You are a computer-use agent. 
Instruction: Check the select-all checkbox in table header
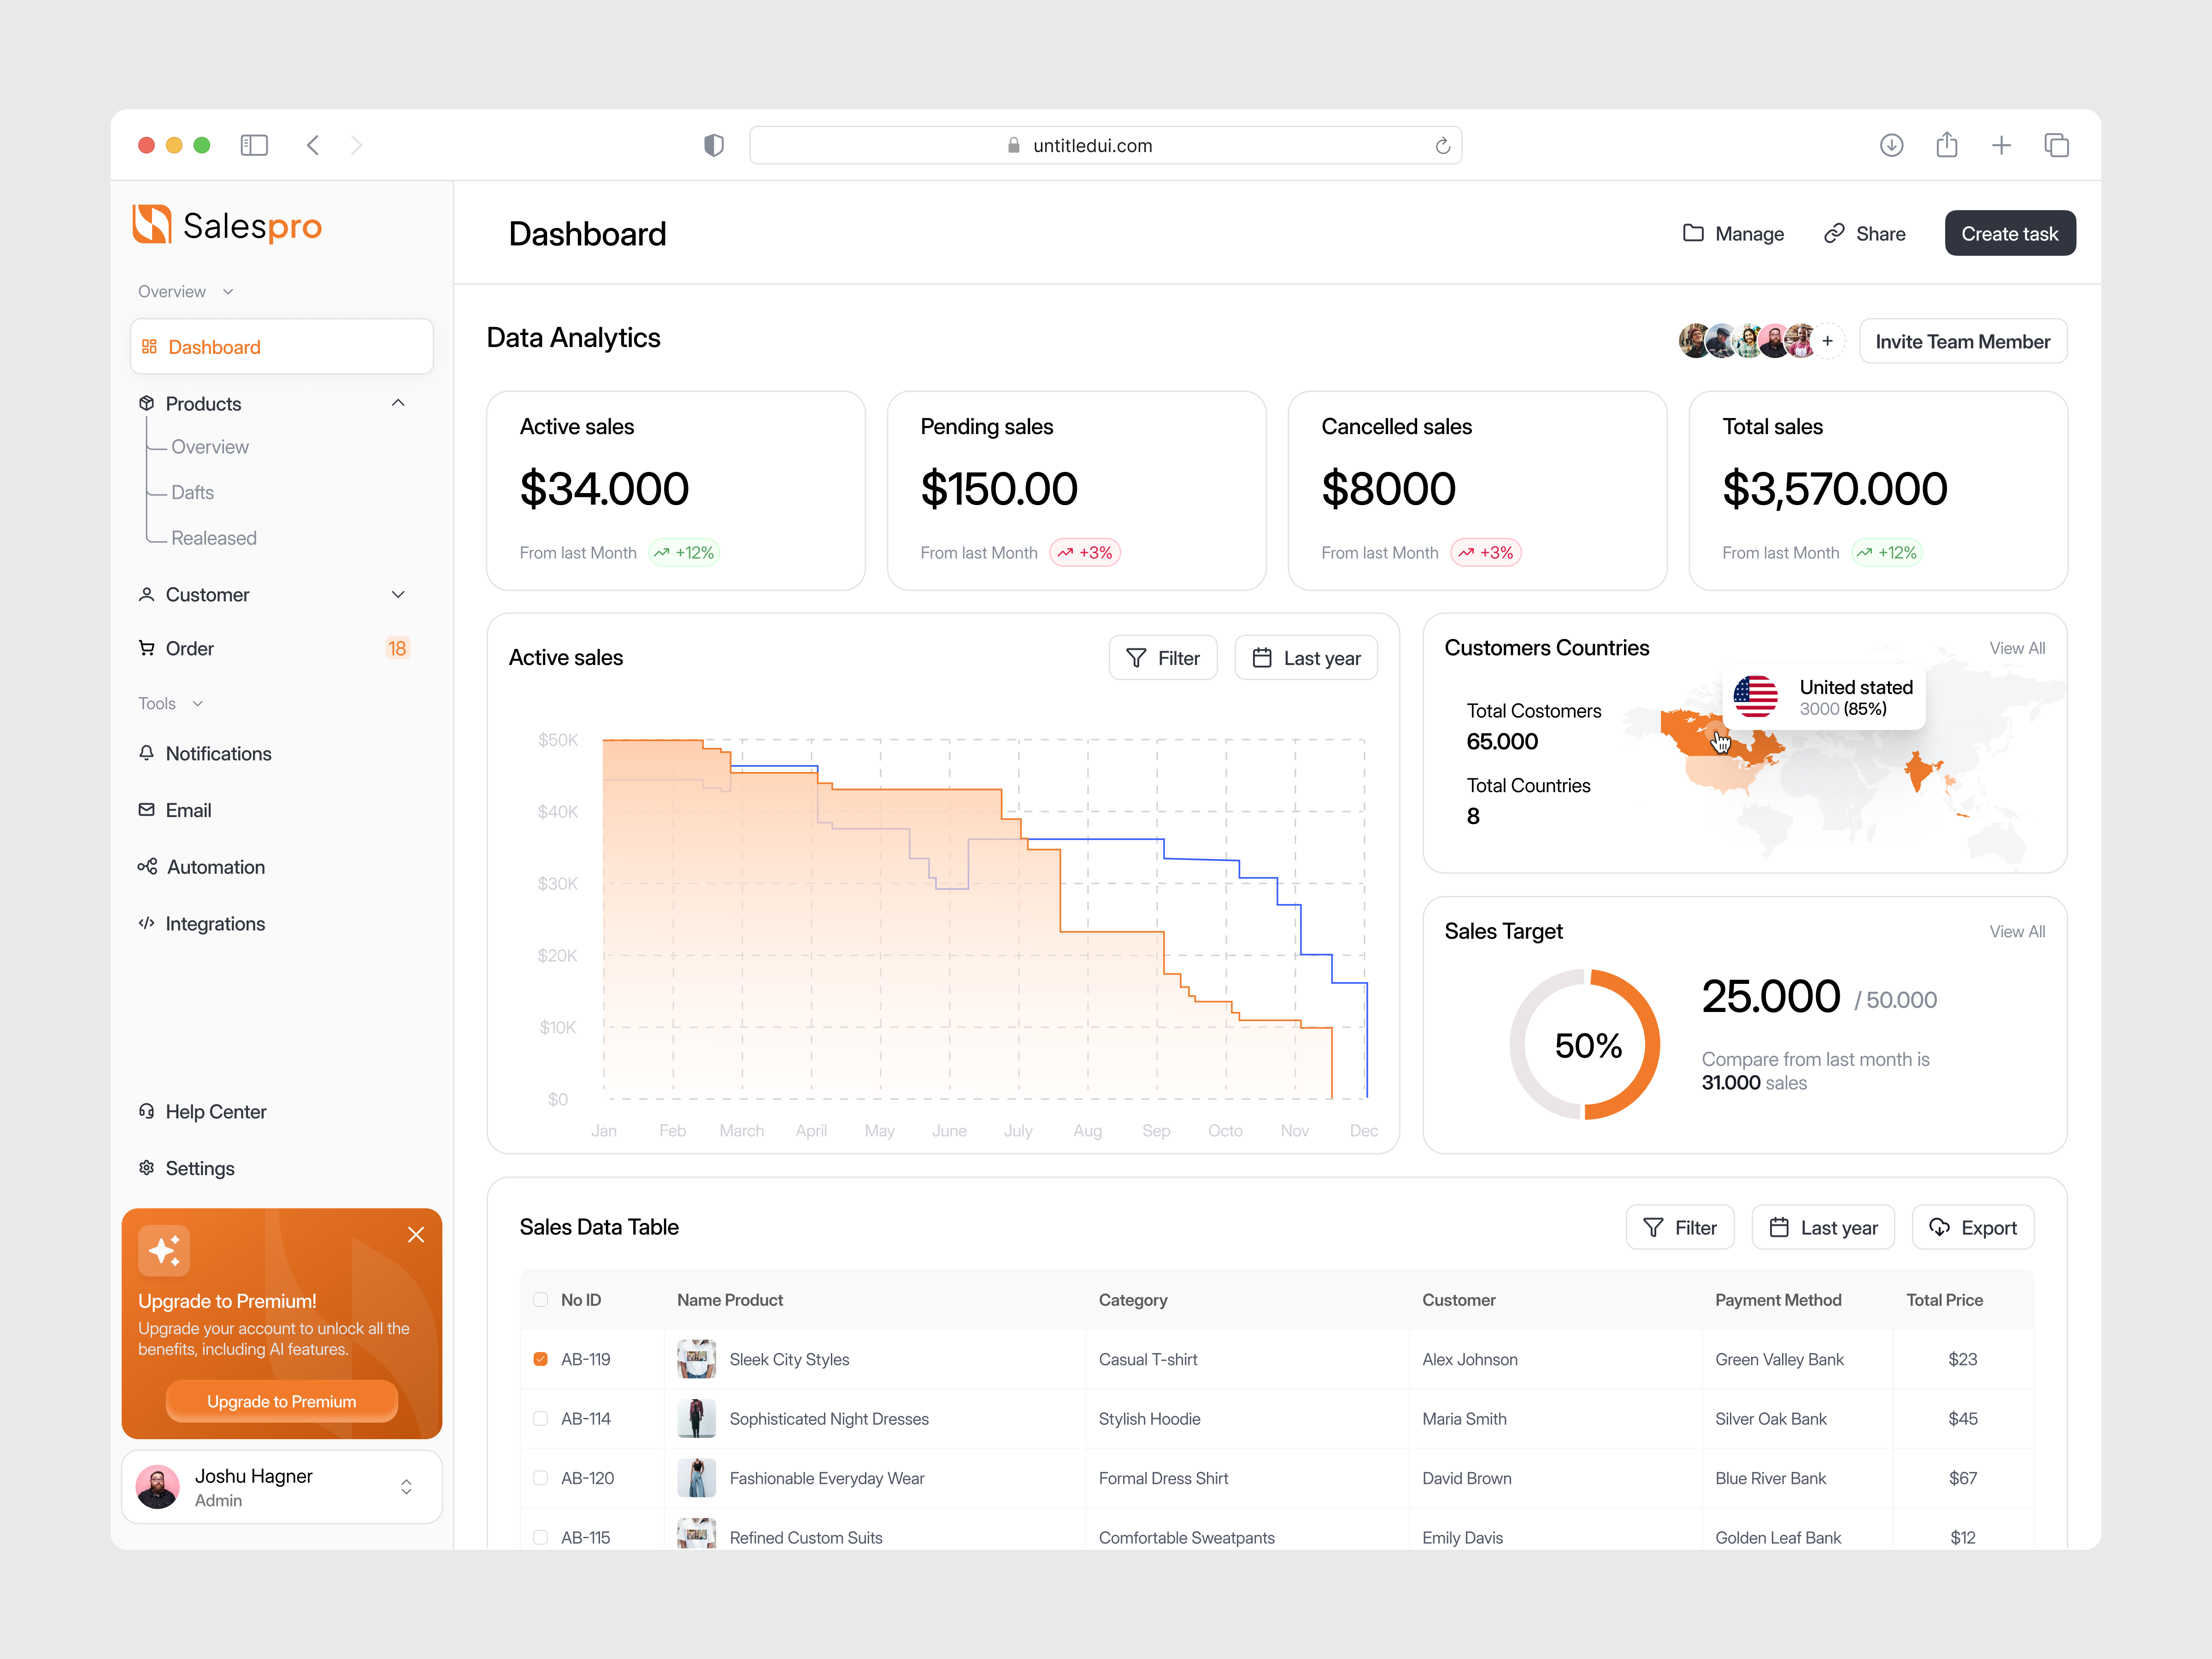(540, 1300)
